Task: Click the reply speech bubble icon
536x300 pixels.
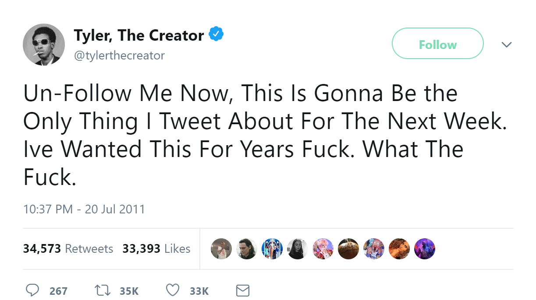Action: click(33, 290)
